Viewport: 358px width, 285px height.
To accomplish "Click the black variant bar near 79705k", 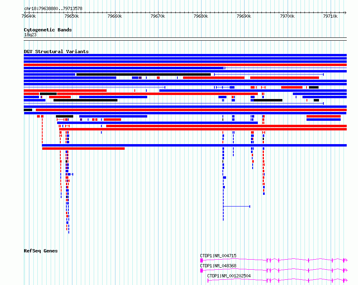I will click(314, 87).
